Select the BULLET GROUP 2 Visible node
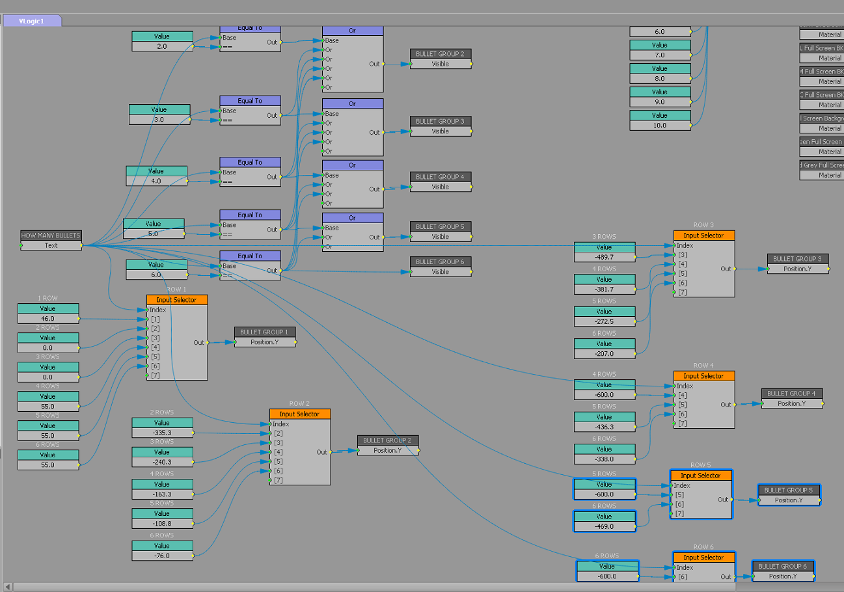 point(440,54)
